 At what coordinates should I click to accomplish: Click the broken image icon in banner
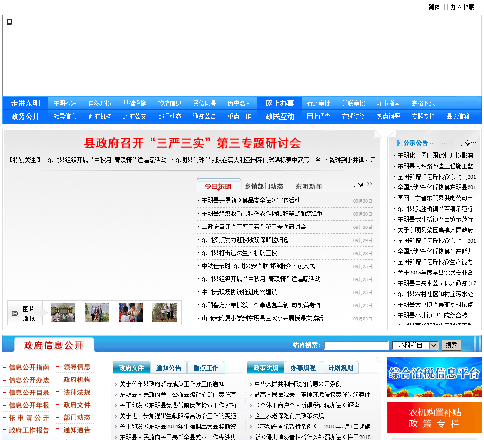pyautogui.click(x=9, y=22)
